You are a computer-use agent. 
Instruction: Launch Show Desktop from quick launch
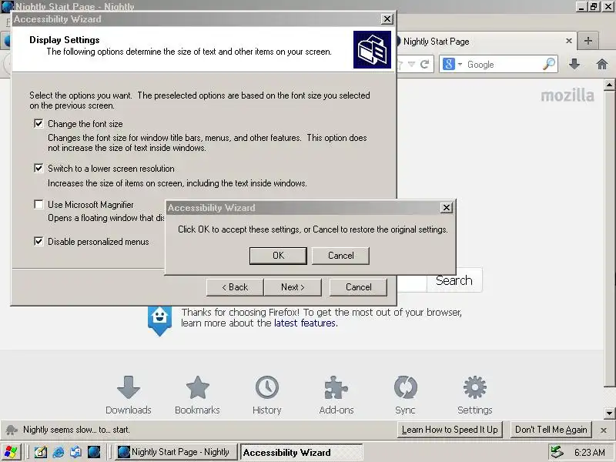[41, 452]
